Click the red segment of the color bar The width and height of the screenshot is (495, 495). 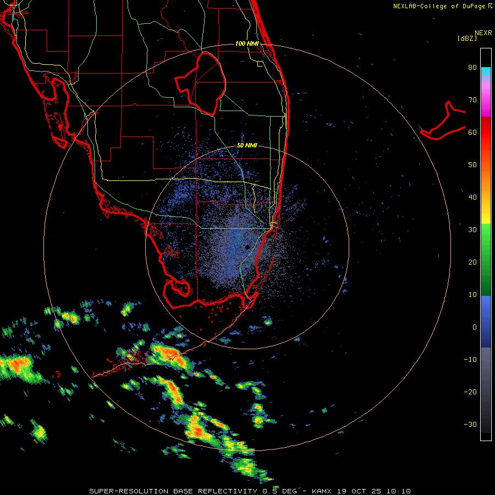coord(486,133)
